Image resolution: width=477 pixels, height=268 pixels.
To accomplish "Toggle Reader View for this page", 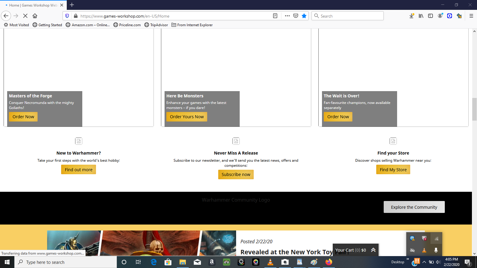I will click(x=275, y=16).
